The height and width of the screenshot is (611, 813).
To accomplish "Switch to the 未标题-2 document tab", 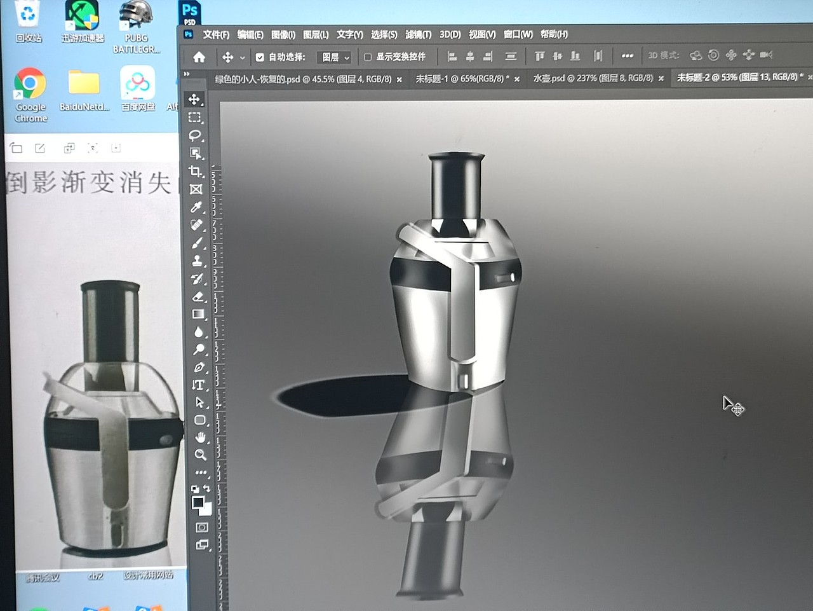I will (x=740, y=78).
